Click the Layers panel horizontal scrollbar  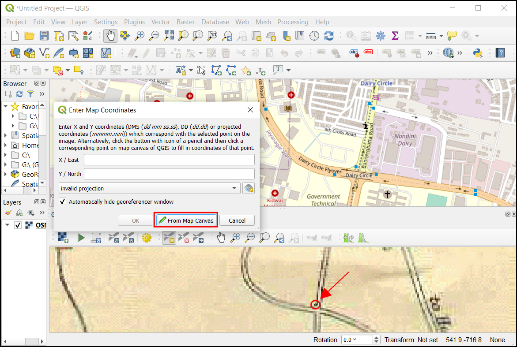coord(23,341)
